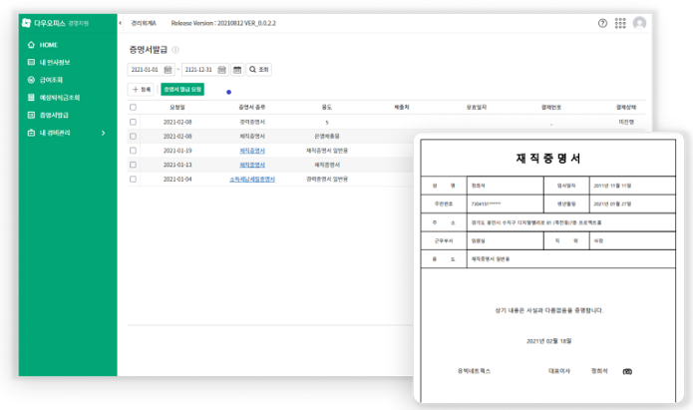This screenshot has height=410, width=693.
Task: Click the 다우오피스 logo icon
Action: [26, 23]
